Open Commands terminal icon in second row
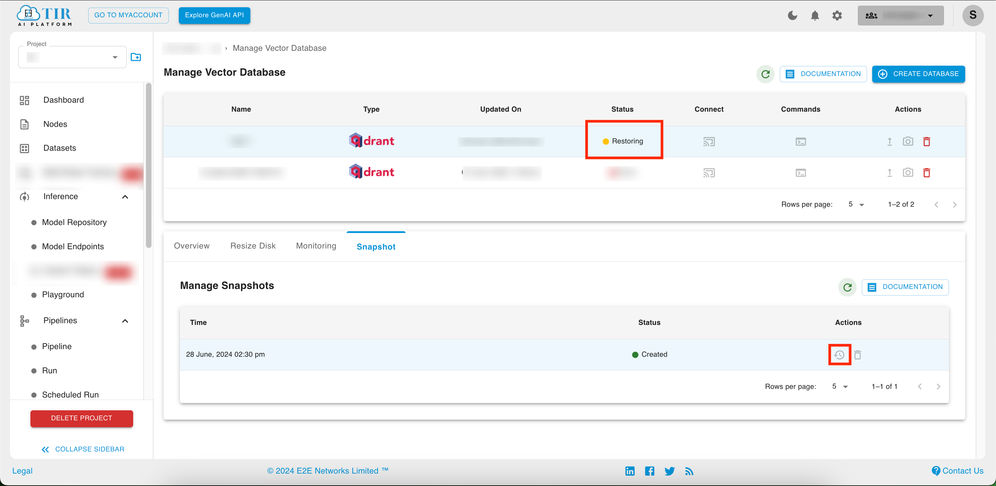996x486 pixels. [800, 173]
